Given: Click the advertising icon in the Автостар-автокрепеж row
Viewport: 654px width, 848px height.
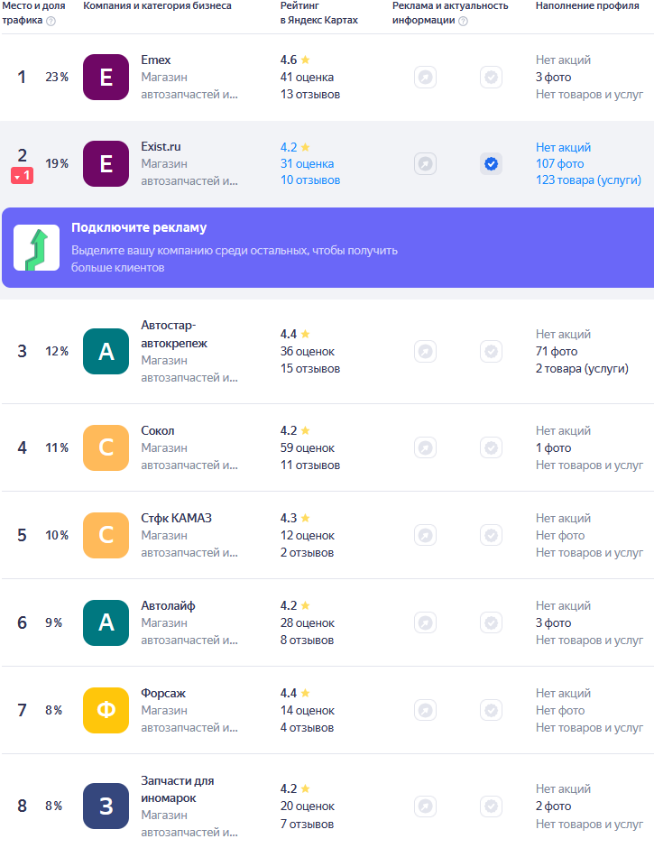Looking at the screenshot, I should [425, 351].
